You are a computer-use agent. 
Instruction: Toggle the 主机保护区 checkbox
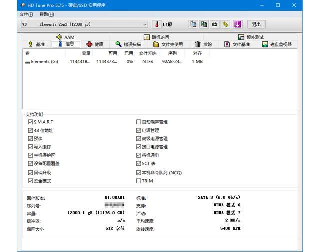point(30,155)
